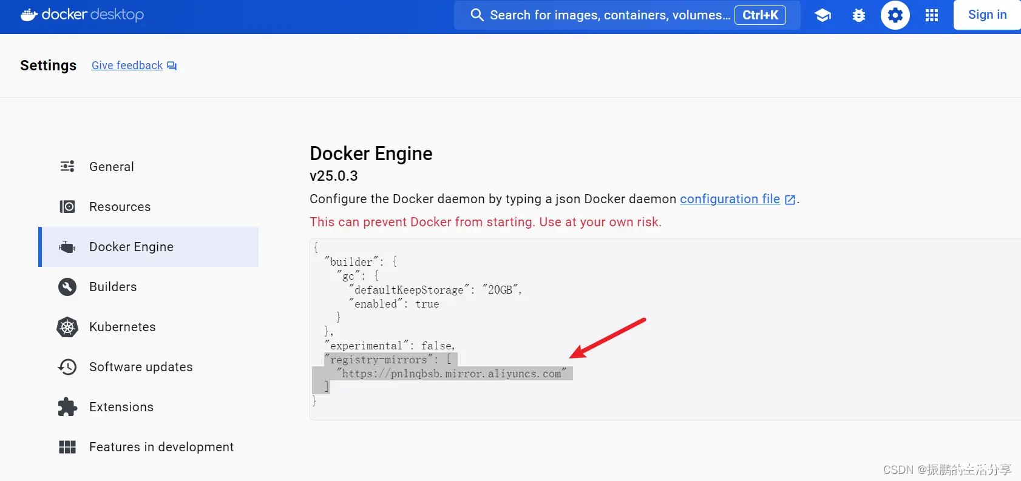Viewport: 1021px width, 481px height.
Task: Focus the search images and containers field
Action: [627, 15]
